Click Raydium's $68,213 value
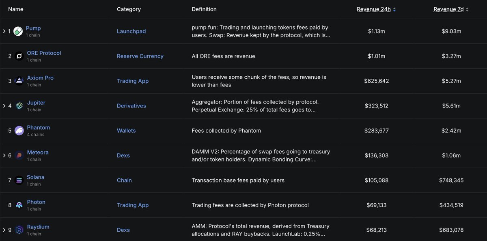This screenshot has height=241, width=487. pos(376,230)
